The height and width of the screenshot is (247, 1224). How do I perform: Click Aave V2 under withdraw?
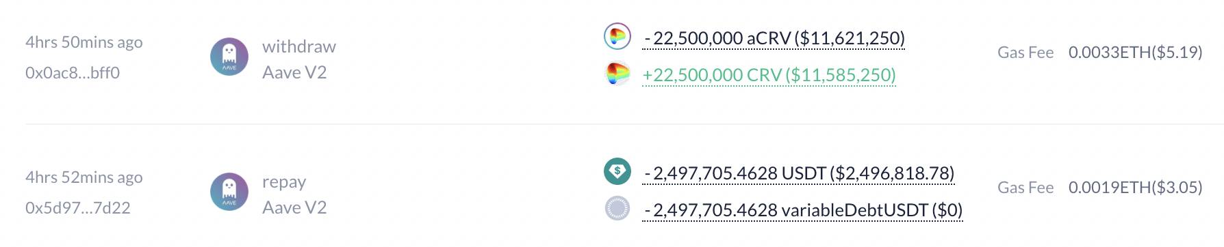[x=294, y=72]
